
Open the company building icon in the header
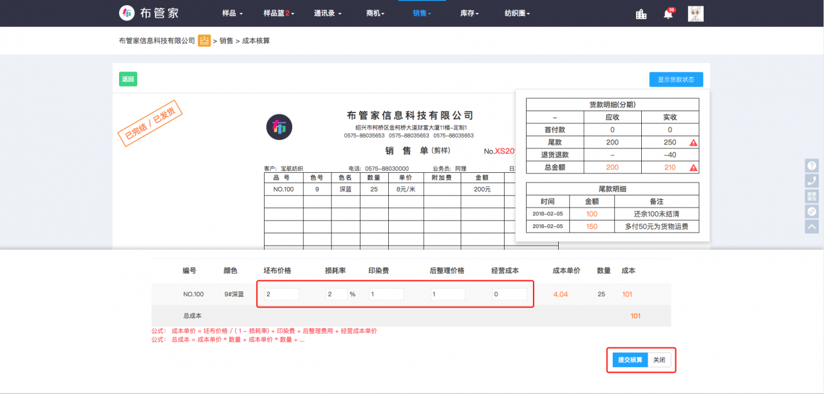pos(641,13)
